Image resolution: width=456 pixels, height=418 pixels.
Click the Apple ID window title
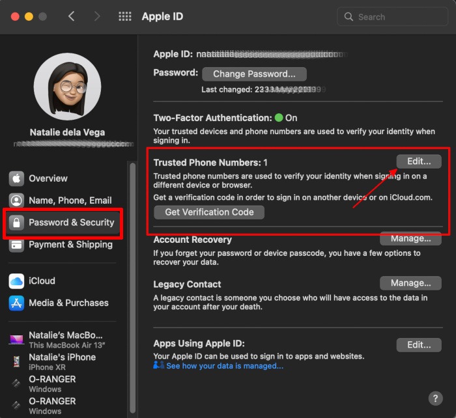[162, 16]
